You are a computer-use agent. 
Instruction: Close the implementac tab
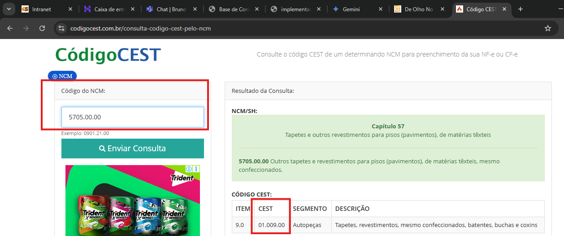319,9
